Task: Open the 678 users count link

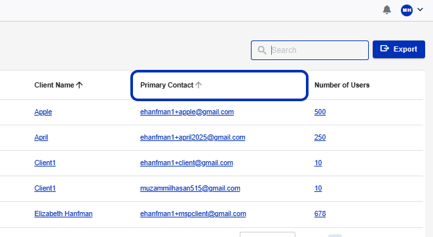Action: coord(320,213)
